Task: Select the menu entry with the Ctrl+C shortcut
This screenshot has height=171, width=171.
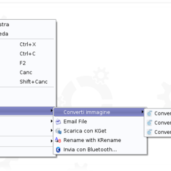Action: click(x=27, y=54)
